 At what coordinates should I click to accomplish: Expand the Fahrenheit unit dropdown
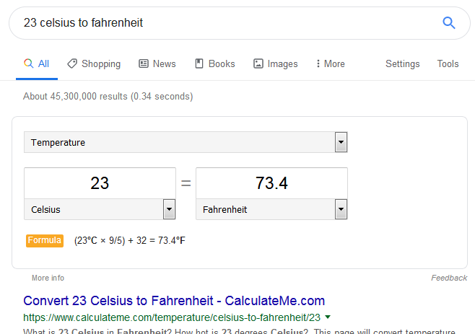click(x=271, y=209)
